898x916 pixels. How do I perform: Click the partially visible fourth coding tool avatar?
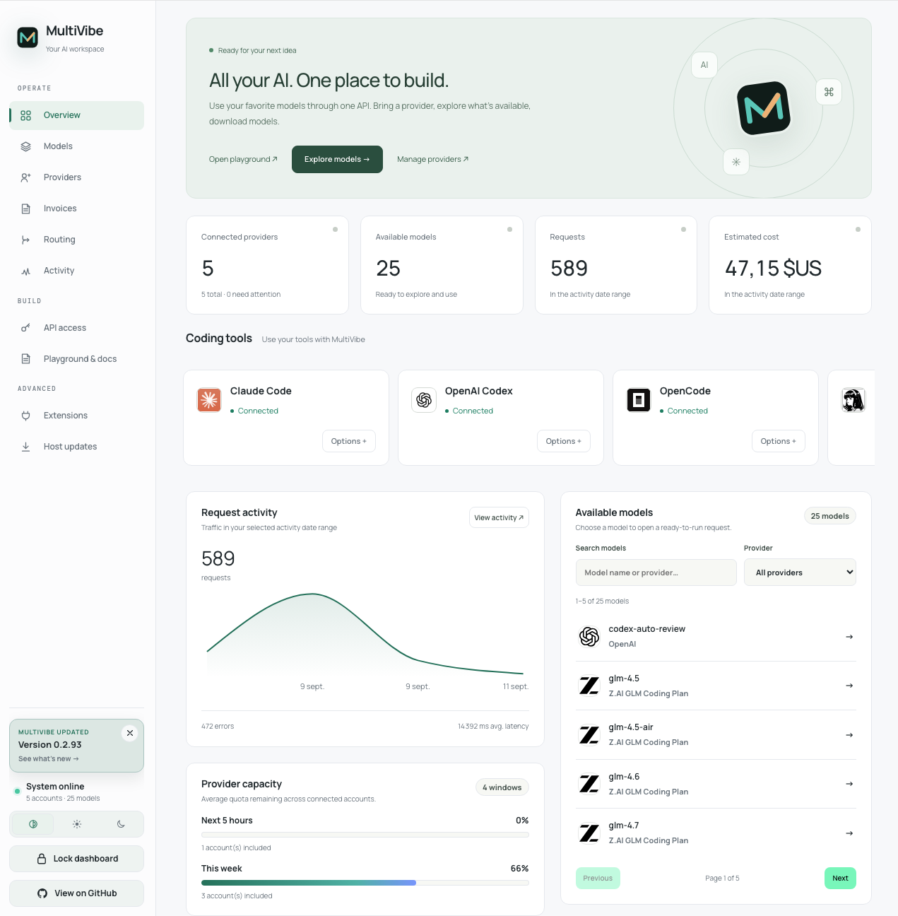pos(853,400)
